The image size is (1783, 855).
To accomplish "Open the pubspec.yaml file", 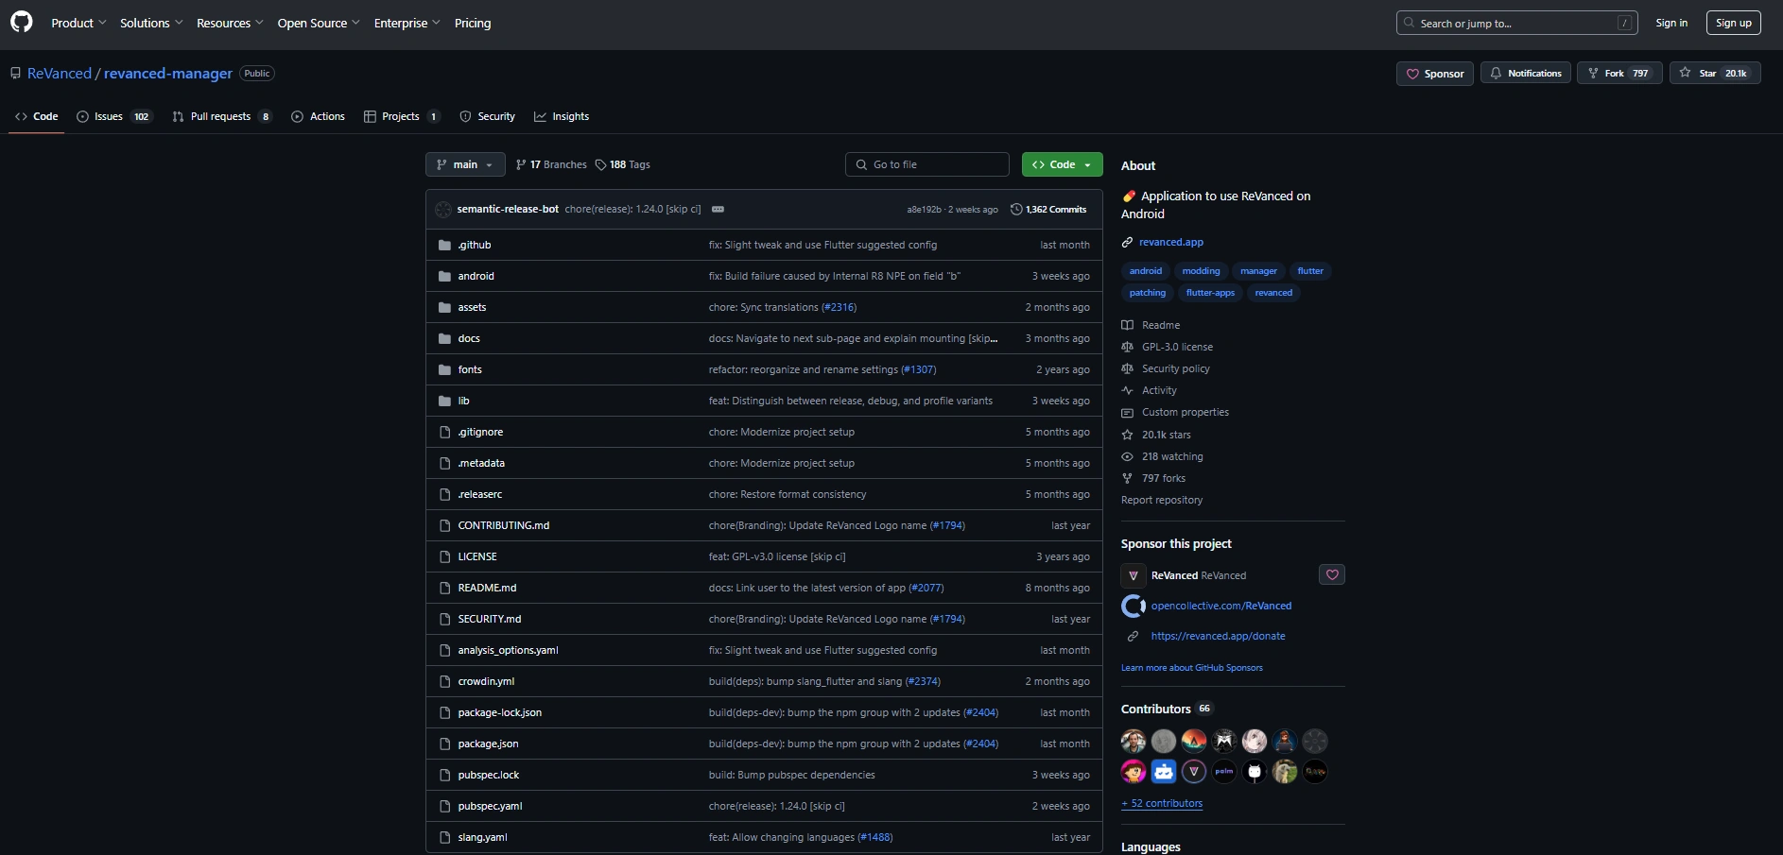I will point(490,806).
